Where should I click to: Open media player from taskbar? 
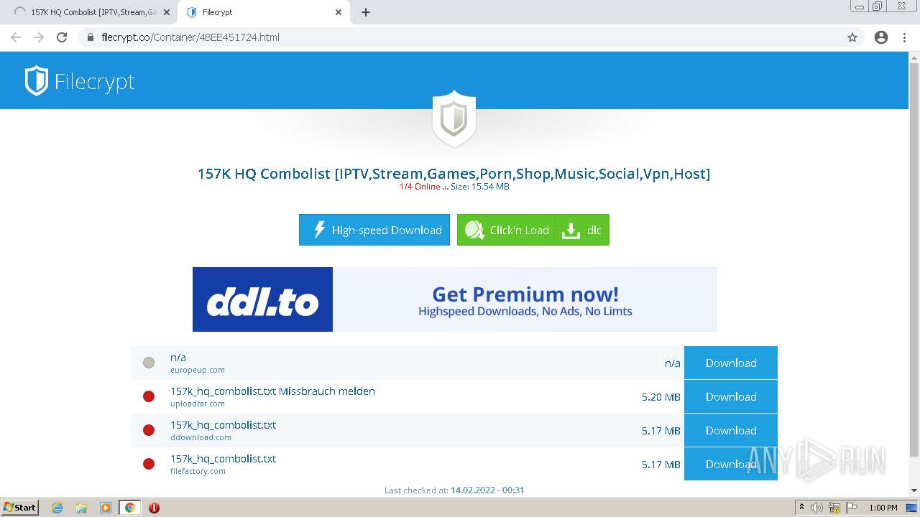click(x=106, y=508)
